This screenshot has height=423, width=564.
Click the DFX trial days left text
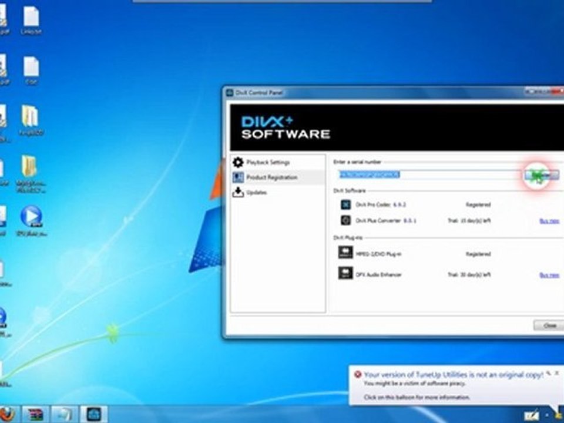click(469, 275)
